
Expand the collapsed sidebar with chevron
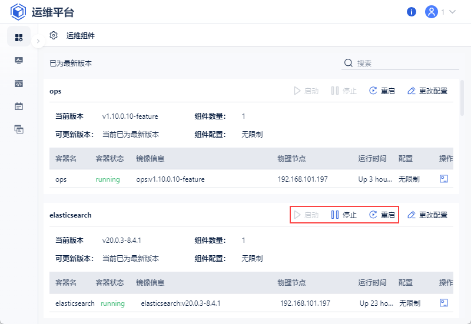point(38,42)
